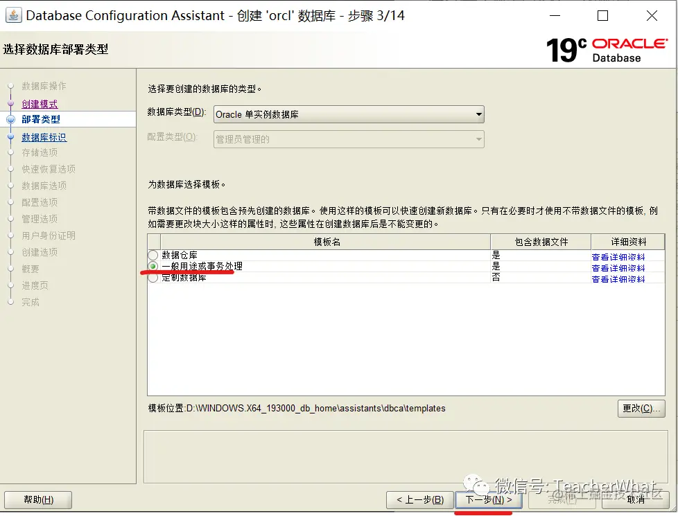Click 概要 step in sidebar
The height and width of the screenshot is (516, 678).
tap(31, 269)
